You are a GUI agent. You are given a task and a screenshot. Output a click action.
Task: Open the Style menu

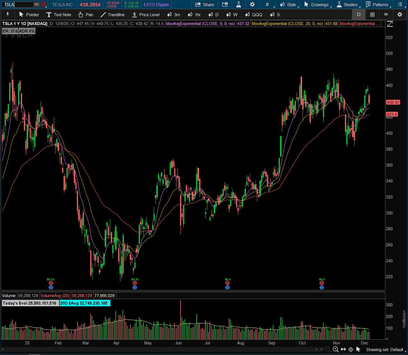click(x=288, y=4)
